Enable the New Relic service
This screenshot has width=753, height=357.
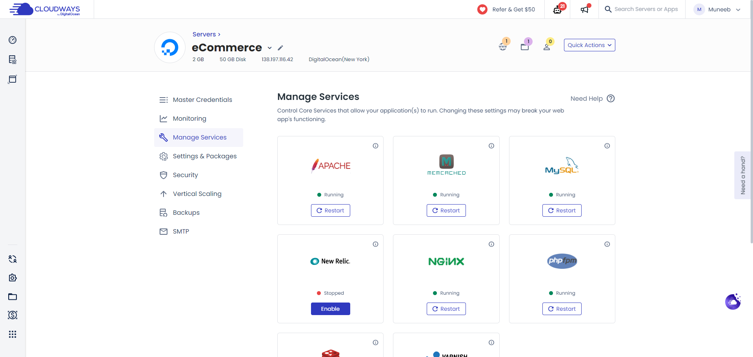tap(330, 308)
